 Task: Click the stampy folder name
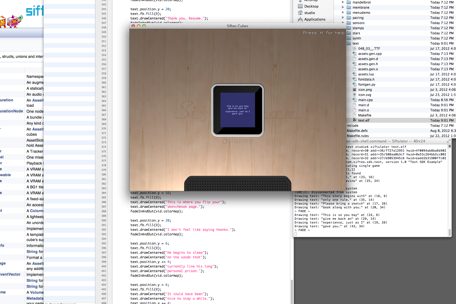coord(358,28)
